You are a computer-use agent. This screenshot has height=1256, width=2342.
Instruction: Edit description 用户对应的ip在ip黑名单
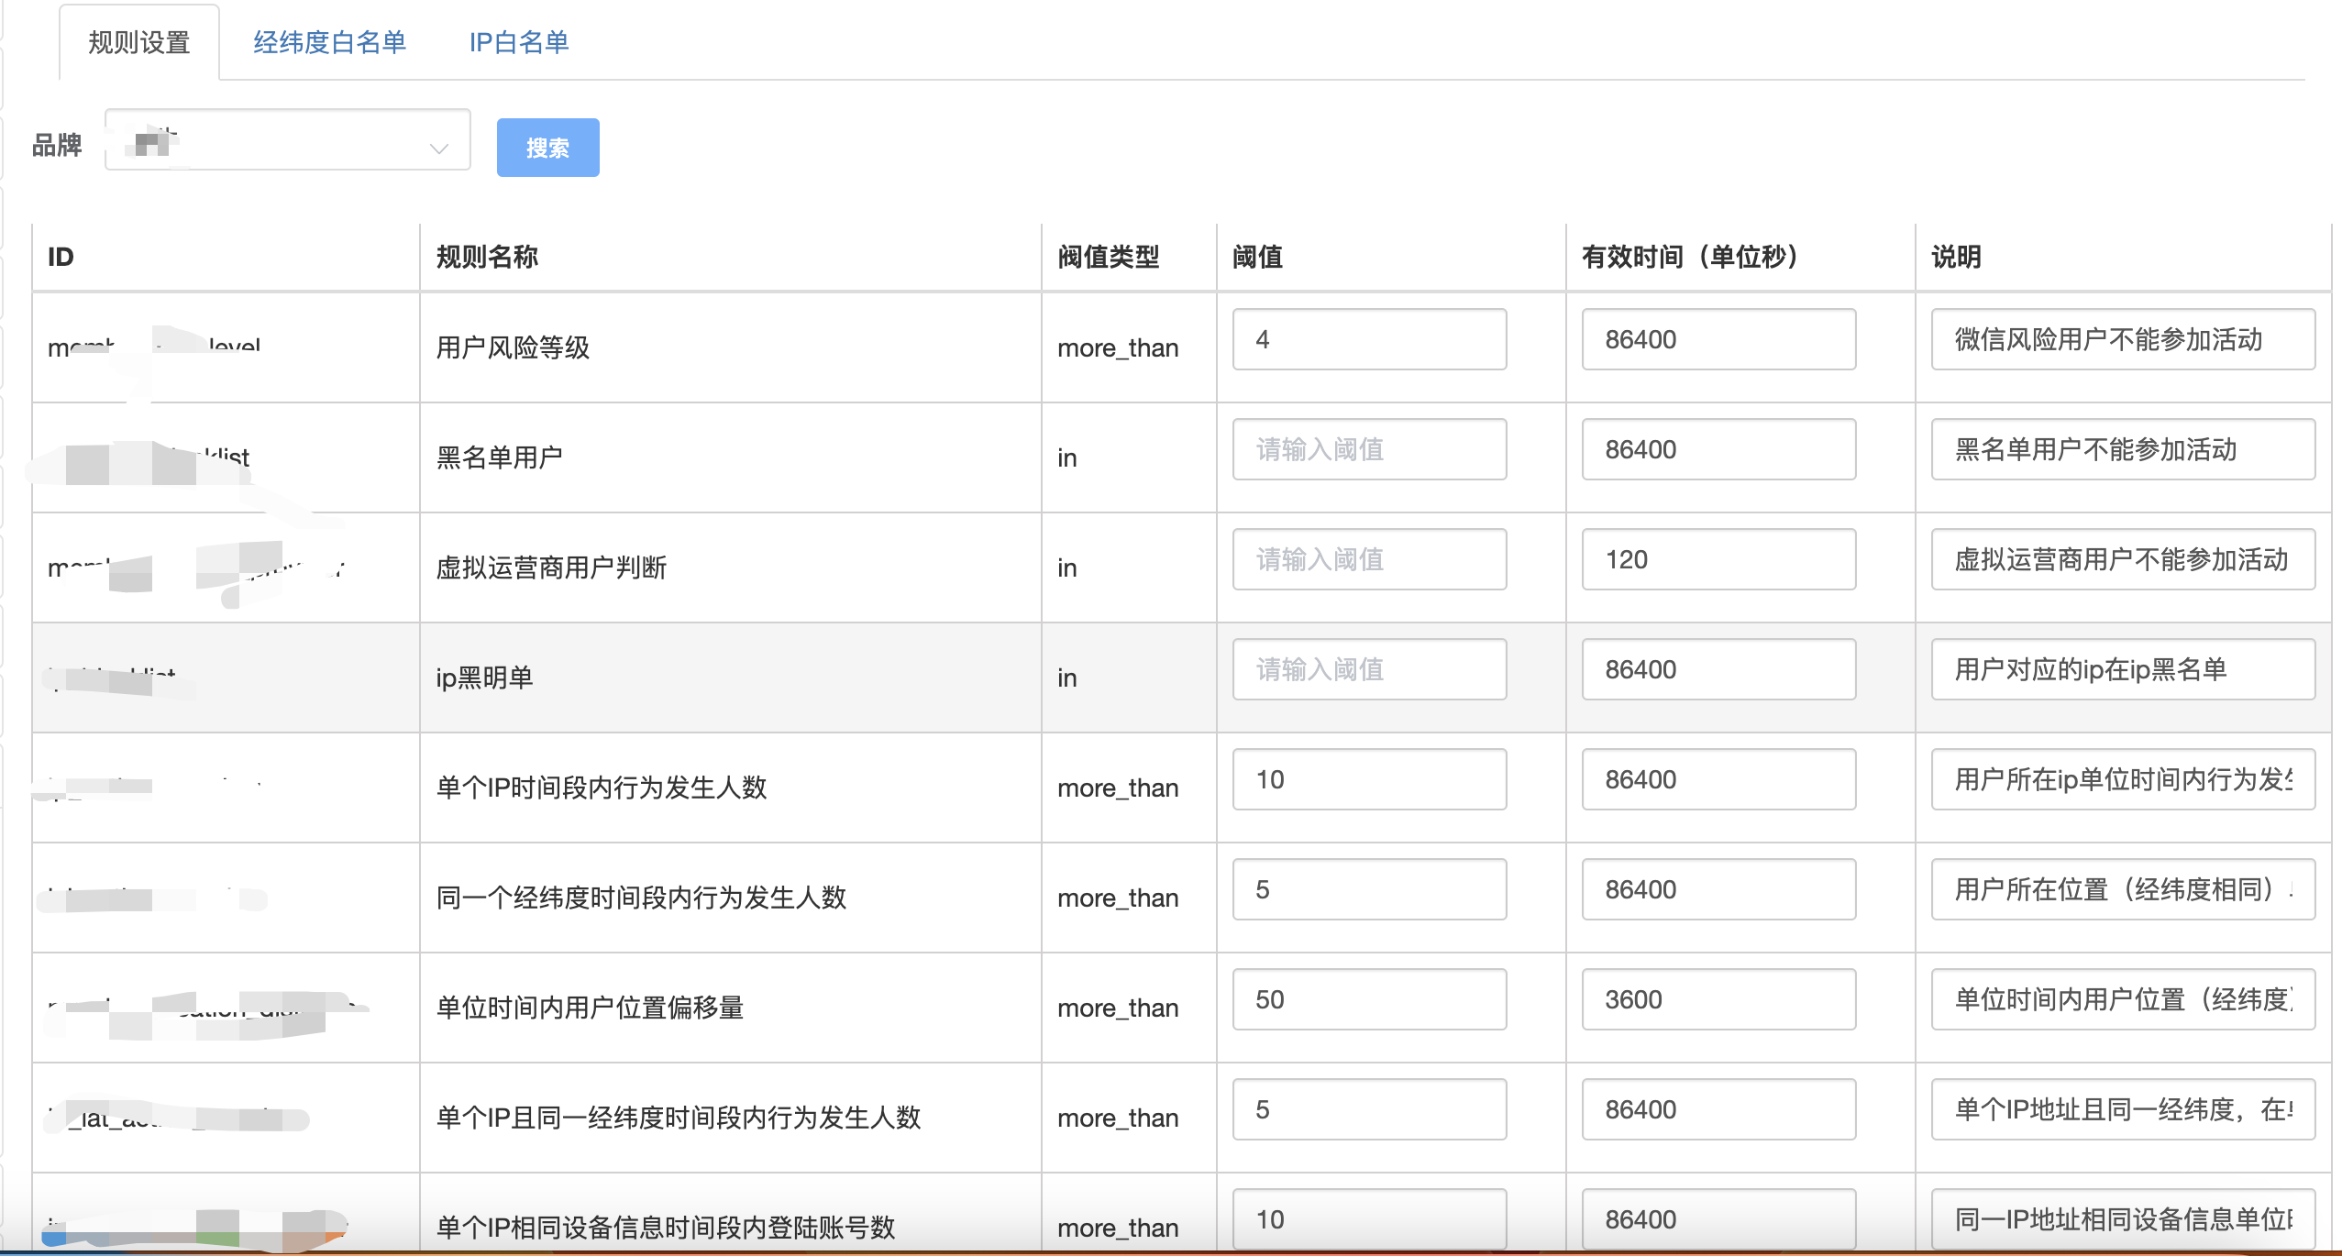tap(2123, 669)
